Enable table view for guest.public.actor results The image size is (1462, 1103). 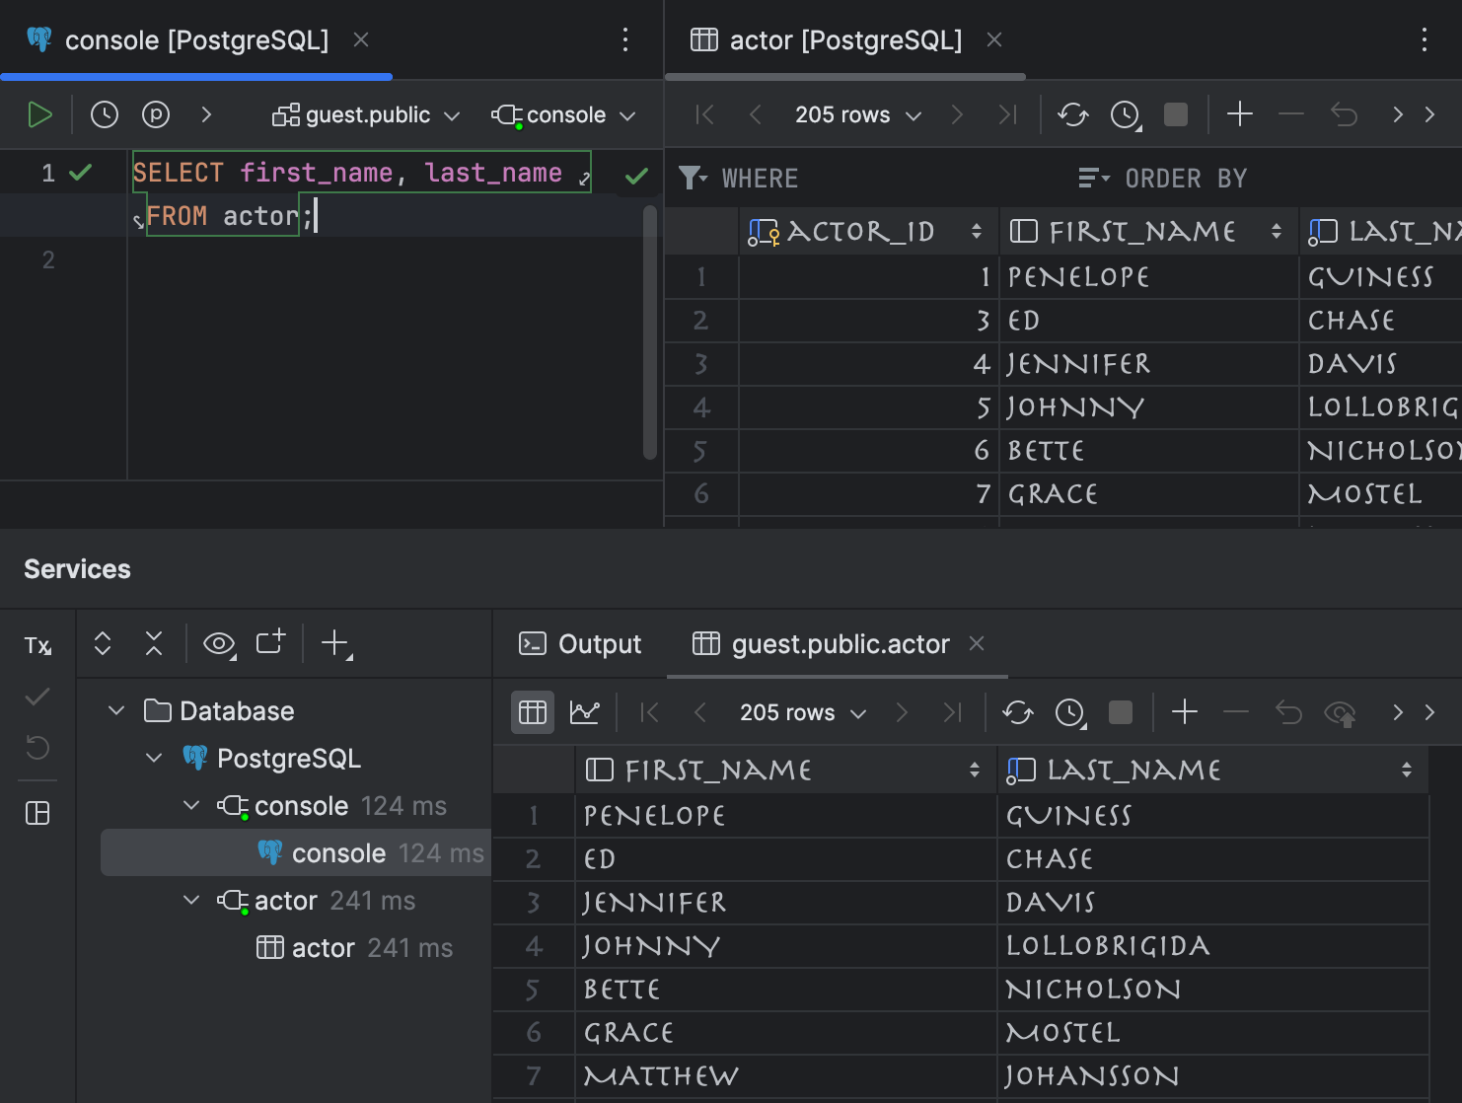point(532,711)
